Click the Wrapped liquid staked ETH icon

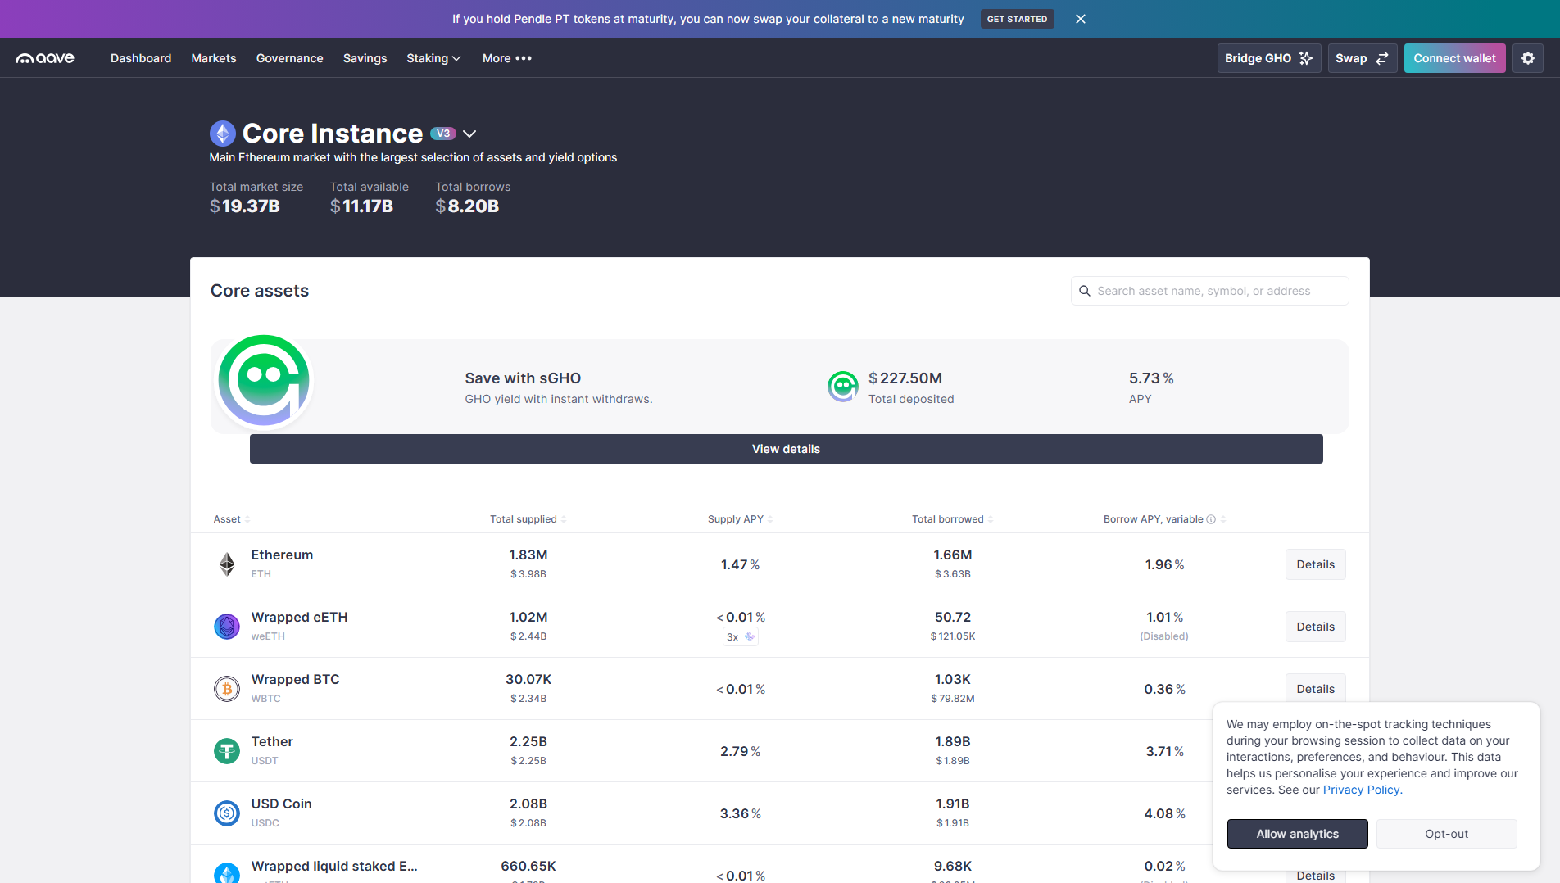point(227,873)
